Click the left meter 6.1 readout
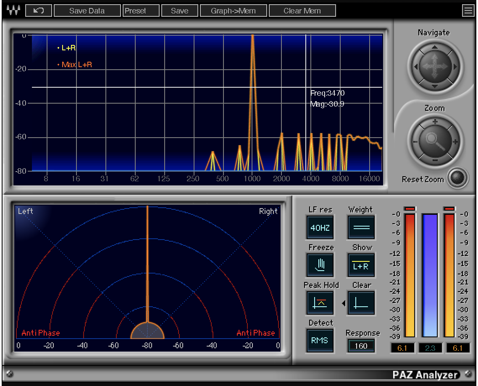The width and height of the screenshot is (478, 386). pyautogui.click(x=402, y=348)
